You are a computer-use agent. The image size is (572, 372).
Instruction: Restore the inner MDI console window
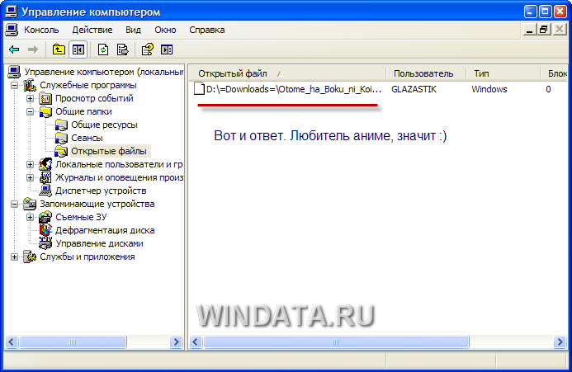(x=544, y=29)
